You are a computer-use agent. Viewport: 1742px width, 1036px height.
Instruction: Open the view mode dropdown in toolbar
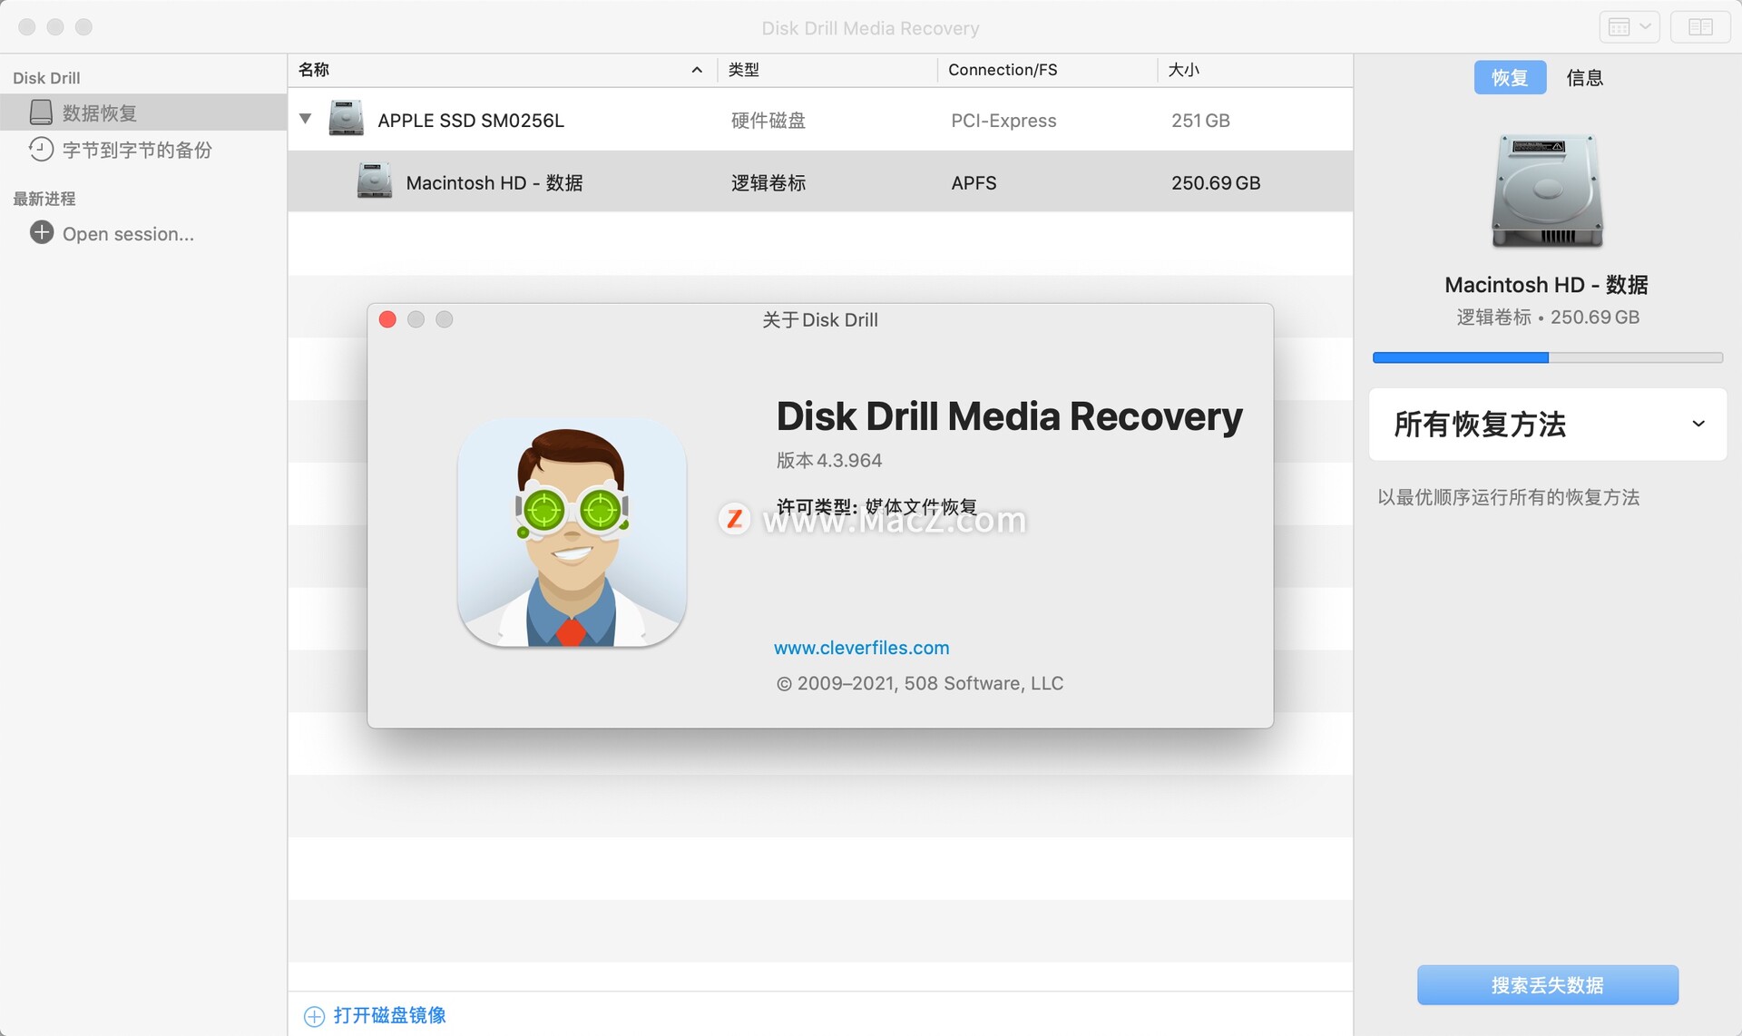point(1629,27)
